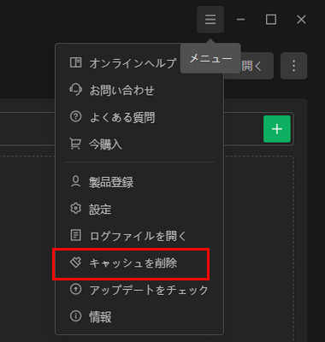Click the question mark icon for よくある質問

tap(75, 117)
